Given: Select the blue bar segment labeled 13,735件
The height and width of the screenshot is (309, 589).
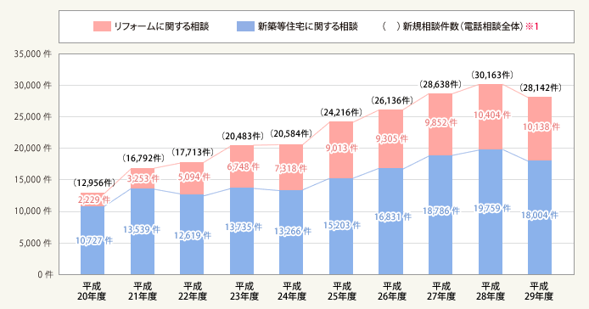Looking at the screenshot, I should coord(242,231).
